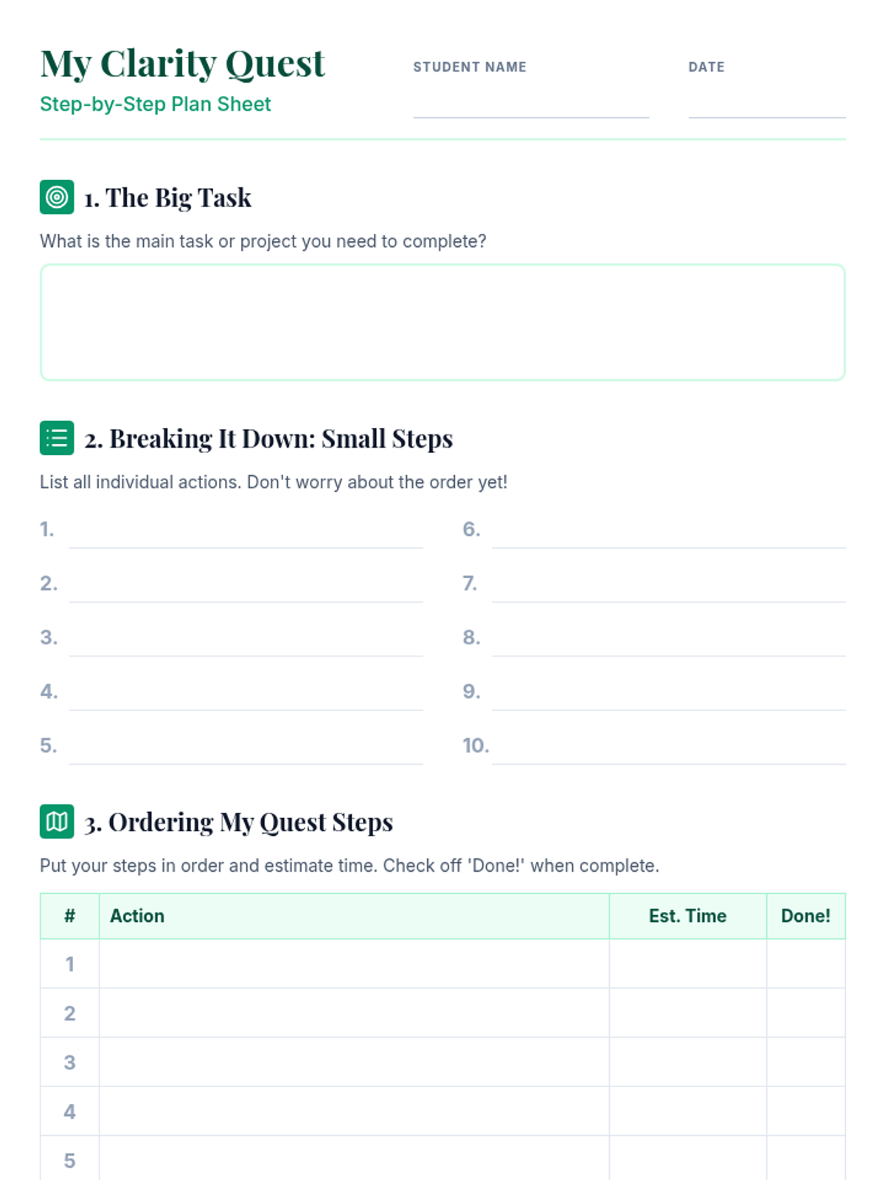The height and width of the screenshot is (1180, 885).
Task: Click the Est. Time column header
Action: click(688, 916)
